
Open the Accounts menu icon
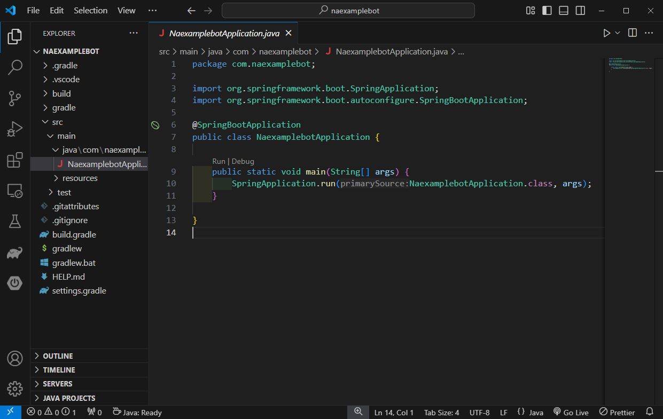click(x=15, y=358)
